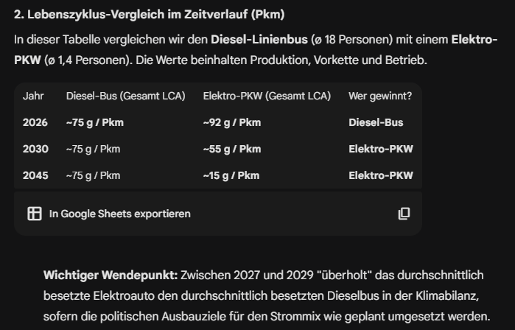Click the 2045 year cell

pos(35,175)
